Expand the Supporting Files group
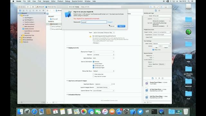Viewport: 206px width, 116px height. click(x=22, y=35)
